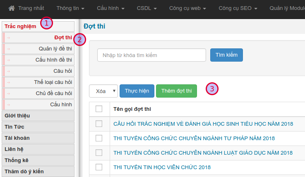Image resolution: width=305 pixels, height=177 pixels.
Task: Click the home icon beside Trang nhất
Action: [12, 8]
